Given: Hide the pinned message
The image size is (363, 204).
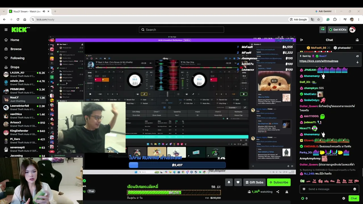Looking at the screenshot, I should click(358, 56).
